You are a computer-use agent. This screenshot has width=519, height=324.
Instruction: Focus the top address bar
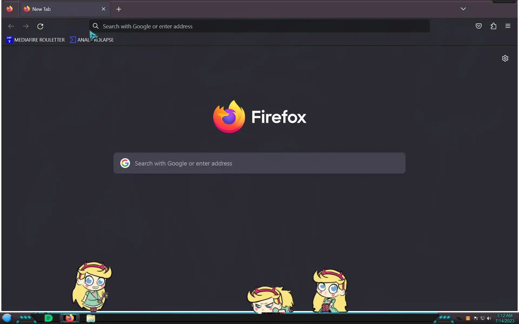[259, 26]
